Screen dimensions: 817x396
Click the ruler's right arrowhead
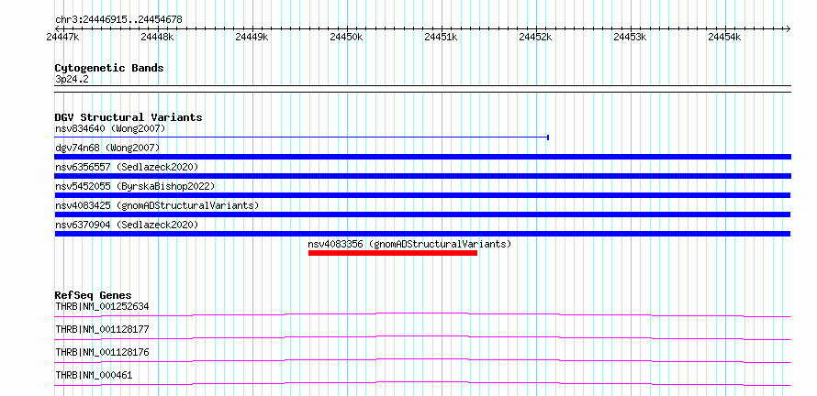(x=788, y=28)
